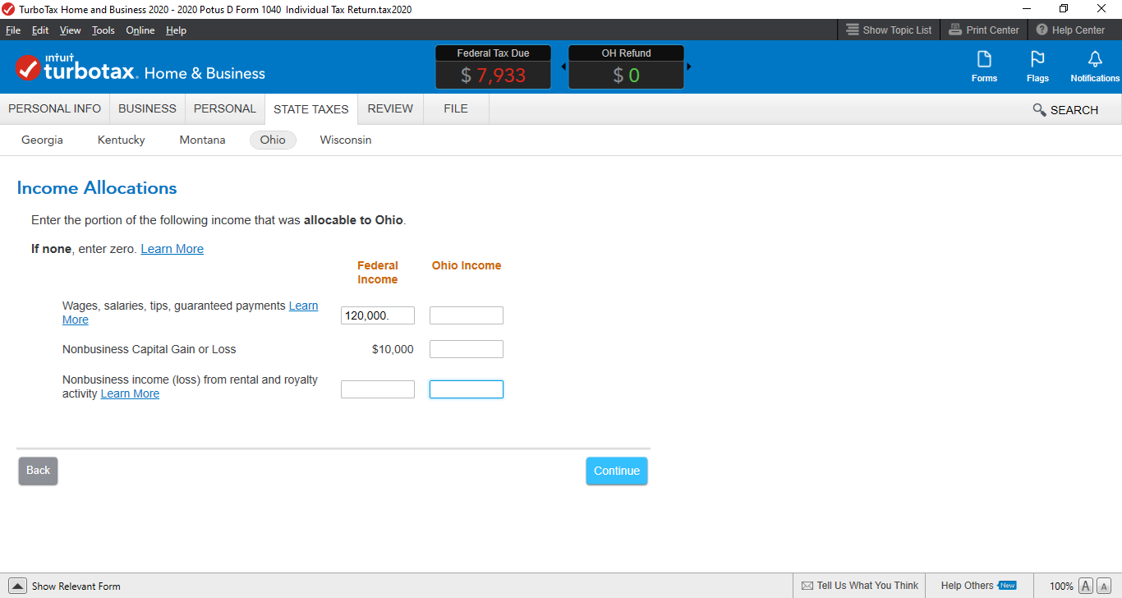
Task: Click left arrow beside Federal Tax Due
Action: click(x=563, y=67)
